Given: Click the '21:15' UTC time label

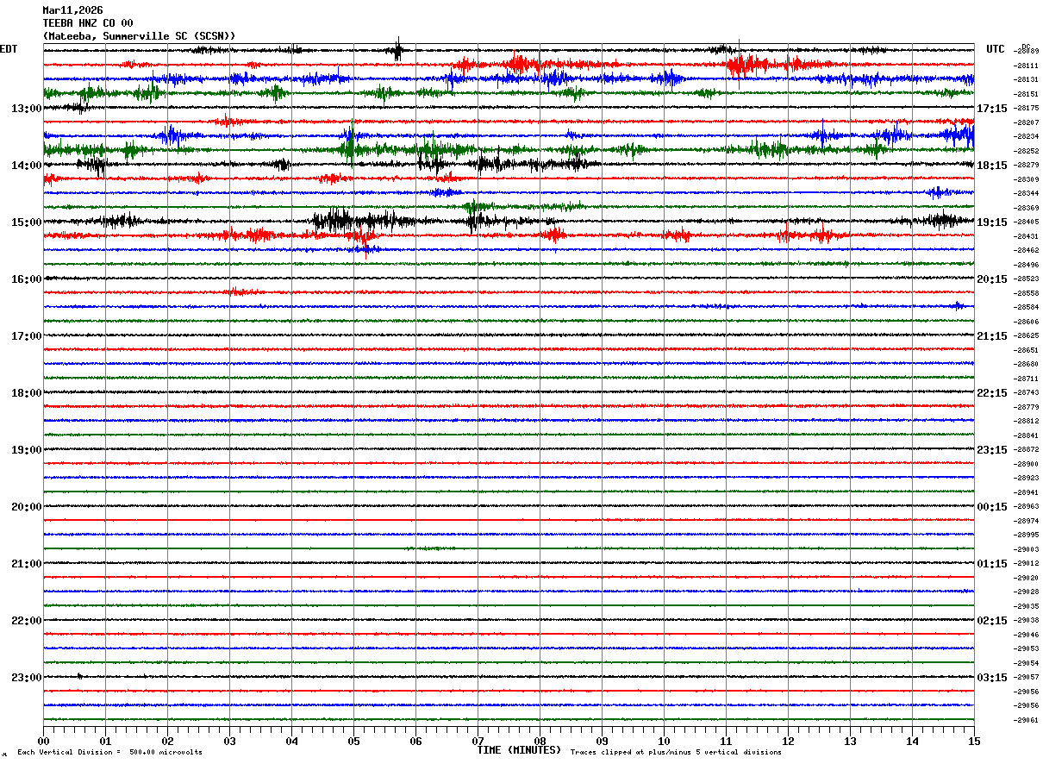Looking at the screenshot, I should click(x=992, y=336).
